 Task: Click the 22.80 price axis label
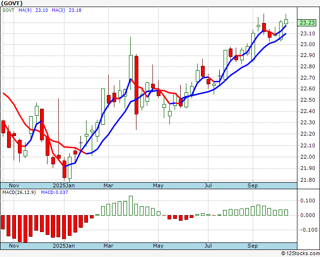point(308,66)
